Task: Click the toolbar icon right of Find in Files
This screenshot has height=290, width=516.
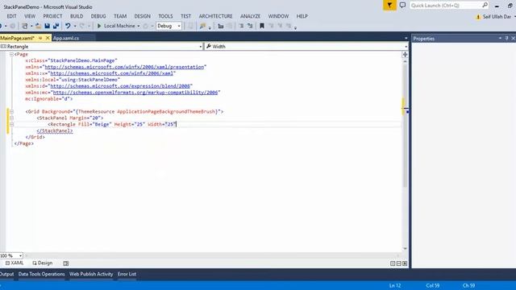Action: 220,26
